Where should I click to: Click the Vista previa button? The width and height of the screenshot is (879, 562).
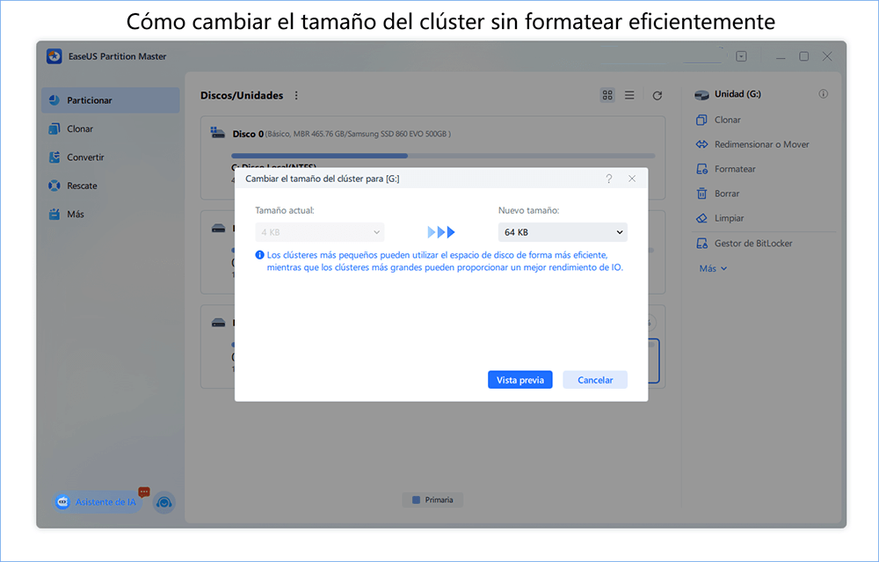[519, 379]
